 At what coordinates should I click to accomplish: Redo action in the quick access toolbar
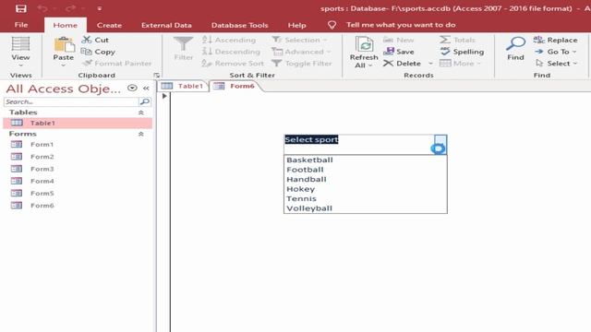pos(70,8)
